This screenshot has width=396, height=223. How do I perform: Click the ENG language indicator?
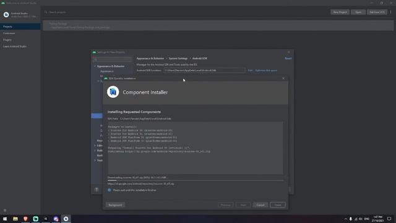tap(367, 219)
